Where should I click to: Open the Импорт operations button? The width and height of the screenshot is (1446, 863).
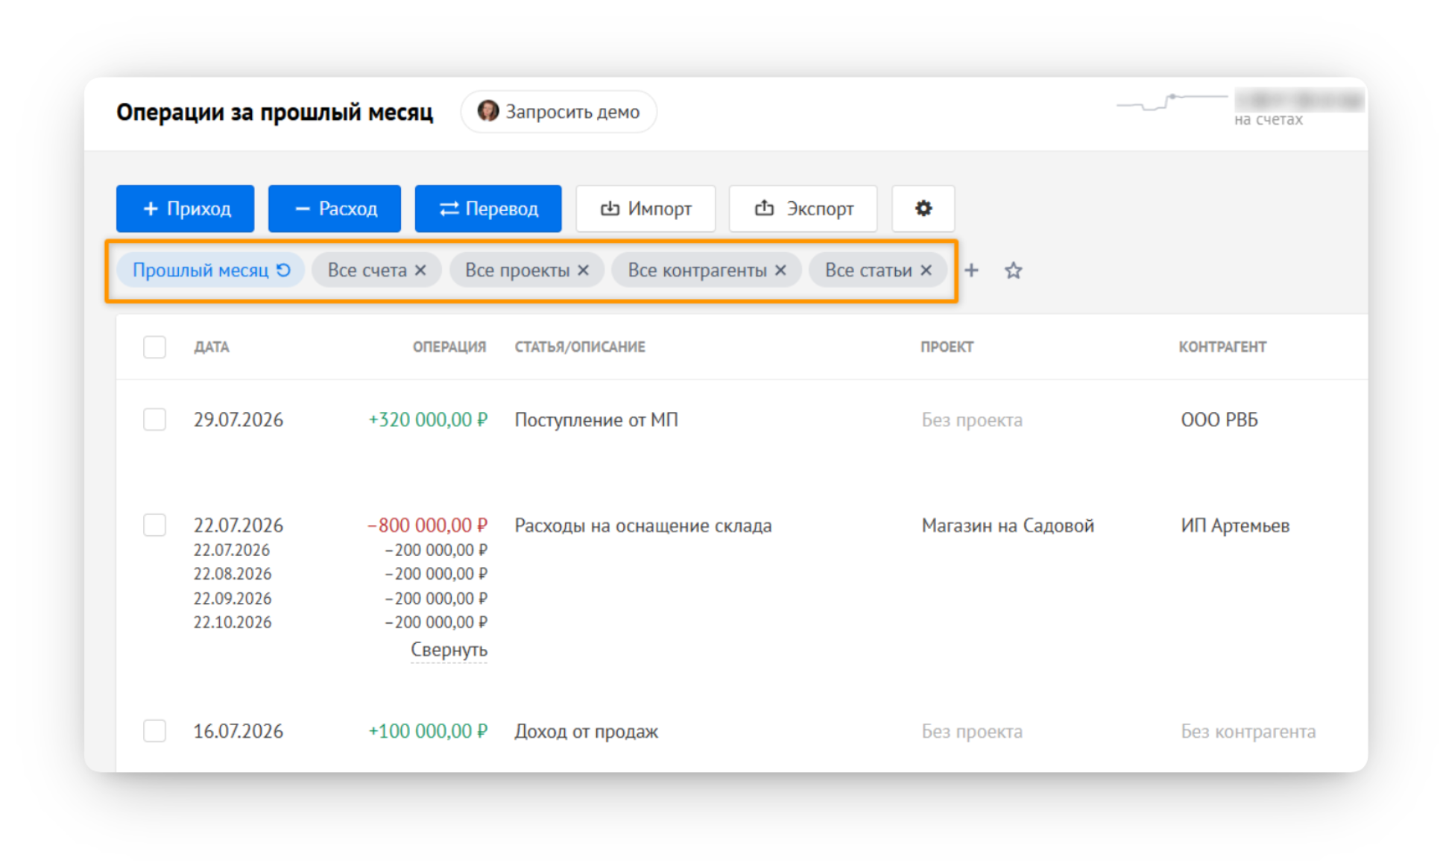pyautogui.click(x=645, y=209)
